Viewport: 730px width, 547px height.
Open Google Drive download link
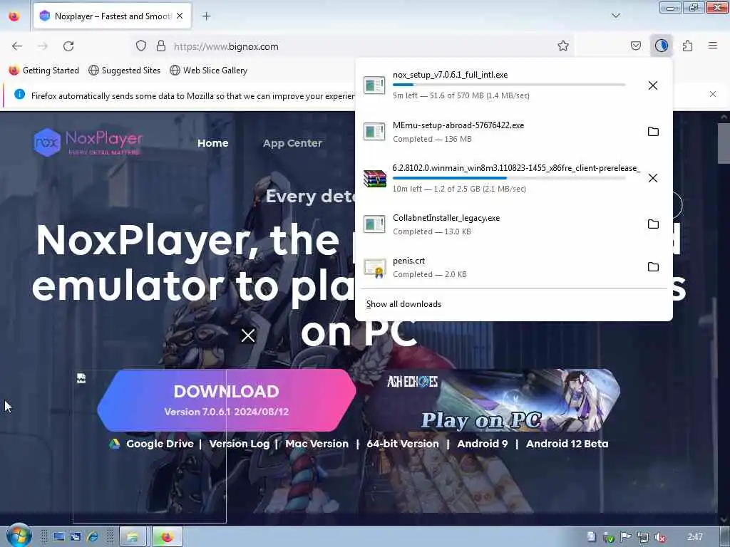(152, 444)
